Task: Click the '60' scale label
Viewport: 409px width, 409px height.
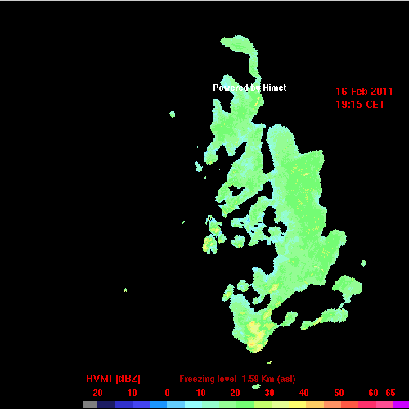Action: pyautogui.click(x=373, y=393)
